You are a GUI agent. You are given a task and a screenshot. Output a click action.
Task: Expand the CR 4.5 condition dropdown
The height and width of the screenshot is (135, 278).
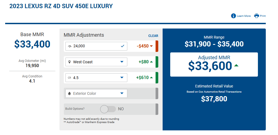(x=96, y=78)
